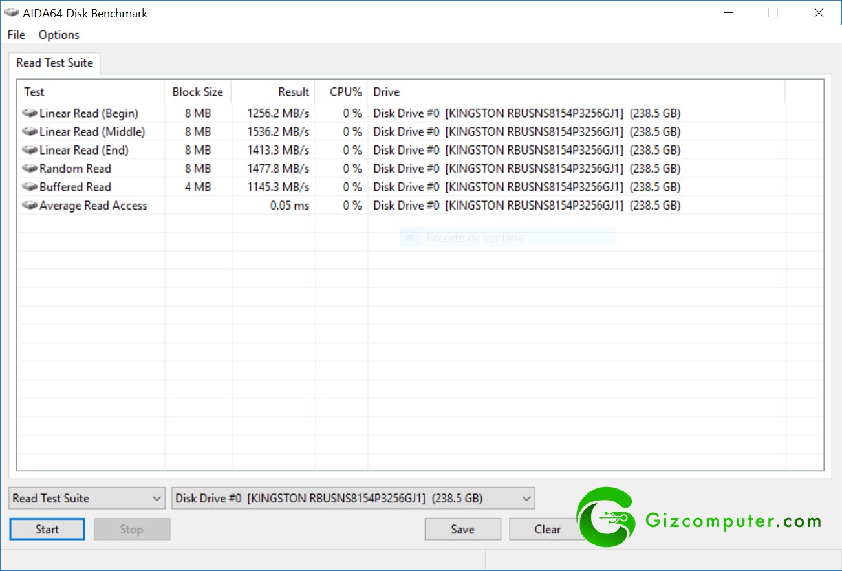Minimize the AIDA64 Disk Benchmark window

coord(728,13)
